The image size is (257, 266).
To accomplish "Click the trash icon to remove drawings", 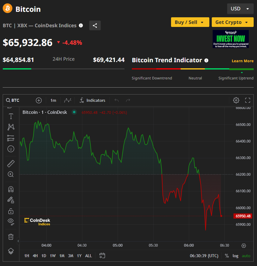I will coord(11,236).
